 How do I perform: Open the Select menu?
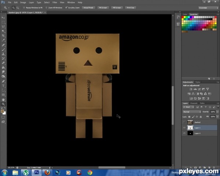tap(47, 3)
